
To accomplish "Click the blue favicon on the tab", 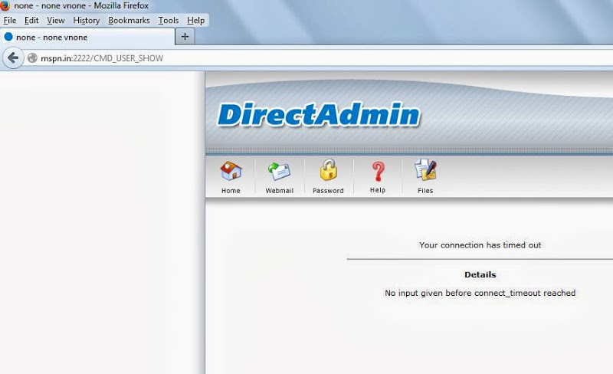I will [x=8, y=37].
